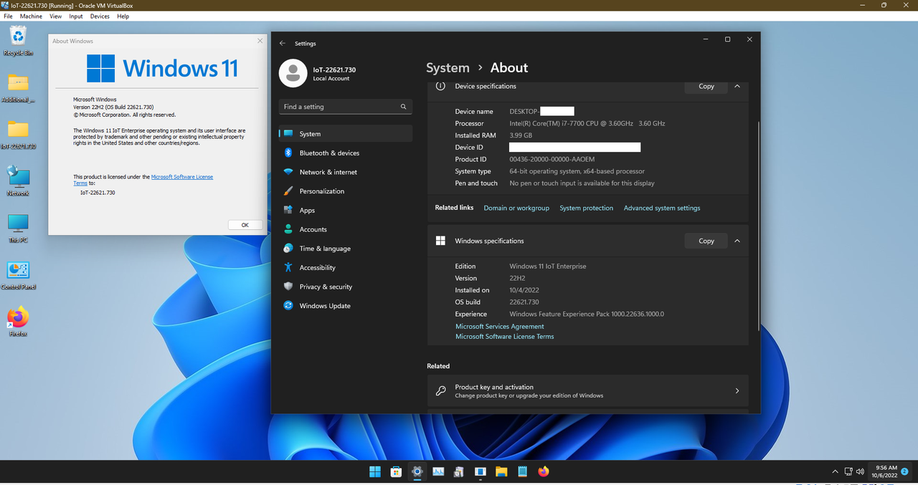Open Bluetooth & devices in Settings
Image resolution: width=918 pixels, height=485 pixels.
(x=346, y=153)
